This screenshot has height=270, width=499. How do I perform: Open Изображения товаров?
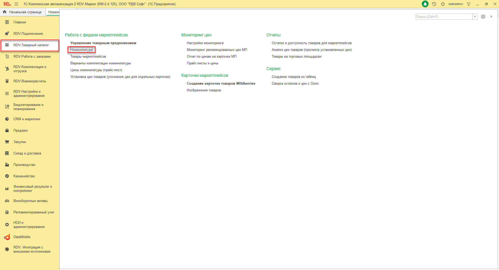204,90
